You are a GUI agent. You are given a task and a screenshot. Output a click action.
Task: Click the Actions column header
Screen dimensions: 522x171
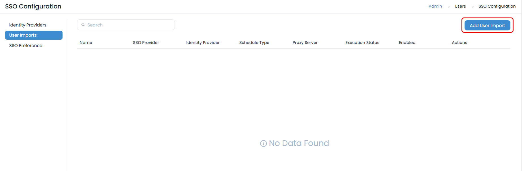coord(459,43)
